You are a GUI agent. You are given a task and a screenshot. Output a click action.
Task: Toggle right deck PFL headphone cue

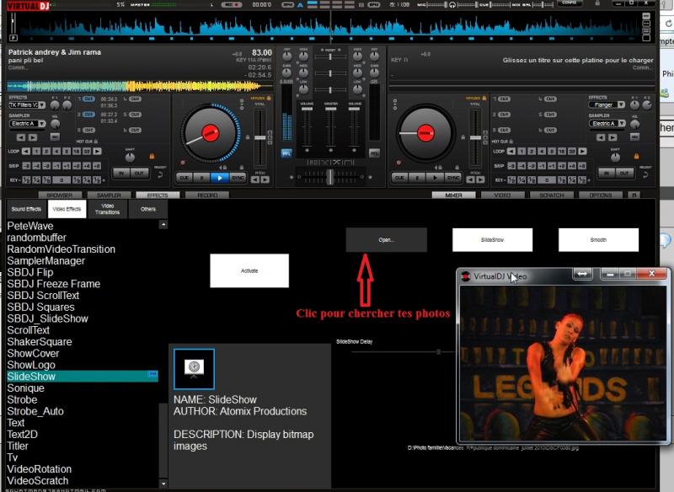(374, 153)
